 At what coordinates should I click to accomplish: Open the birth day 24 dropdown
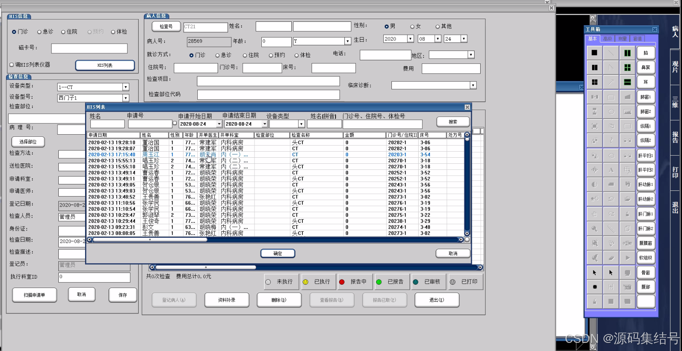point(464,39)
